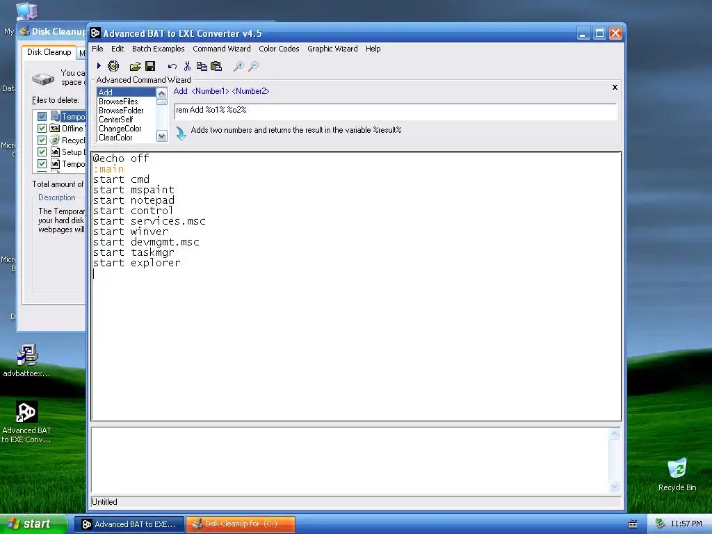Click the converter's title bar logo icon
This screenshot has width=712, height=534.
(95, 33)
